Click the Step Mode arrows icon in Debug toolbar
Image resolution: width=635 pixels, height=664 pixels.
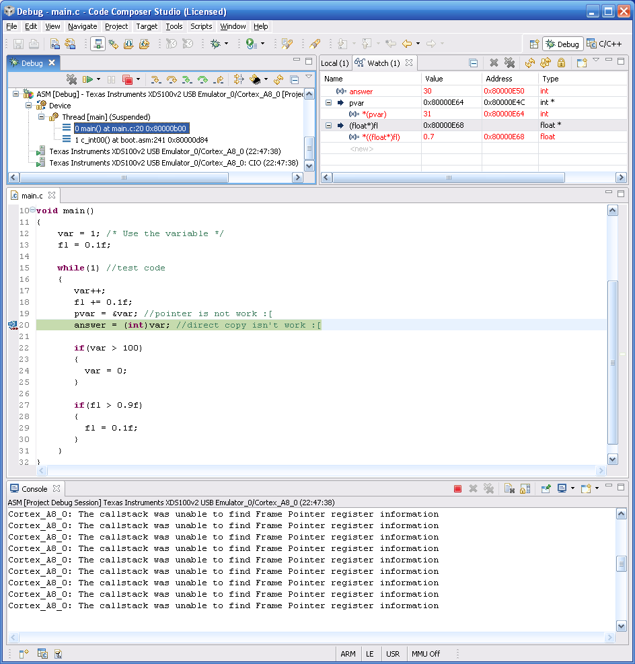click(239, 79)
